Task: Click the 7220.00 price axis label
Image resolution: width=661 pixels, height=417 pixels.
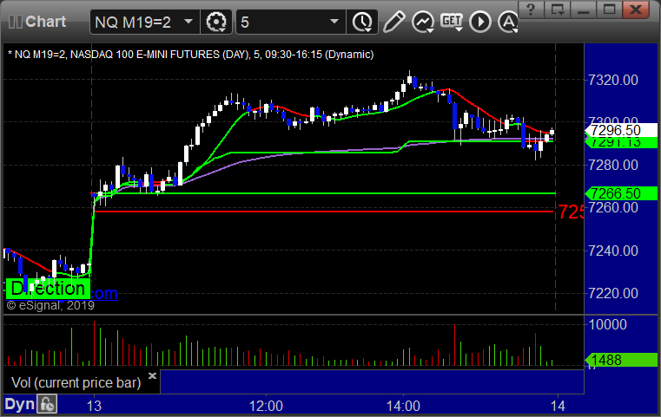Action: pyautogui.click(x=613, y=293)
